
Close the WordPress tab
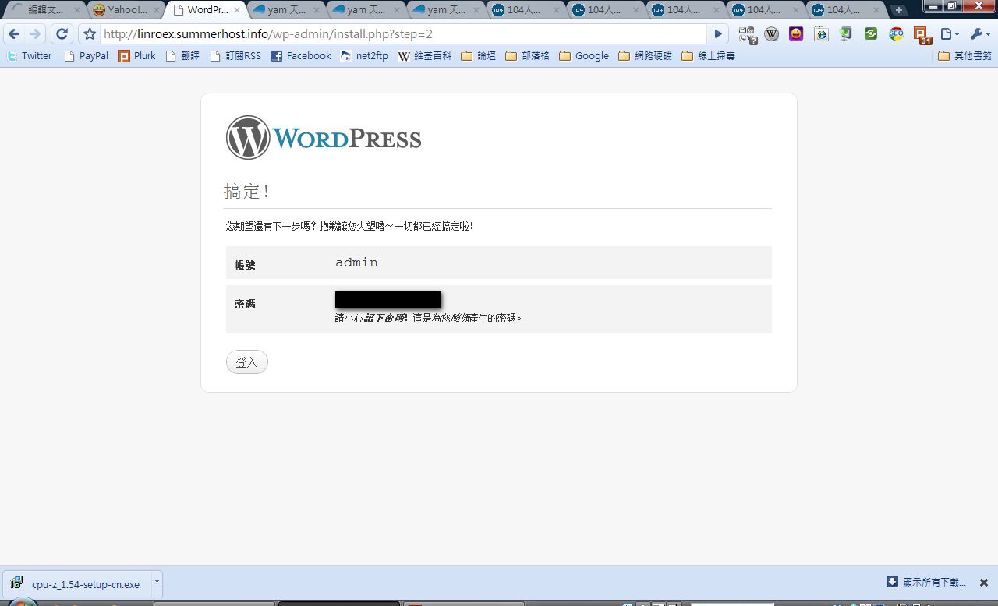point(237,10)
